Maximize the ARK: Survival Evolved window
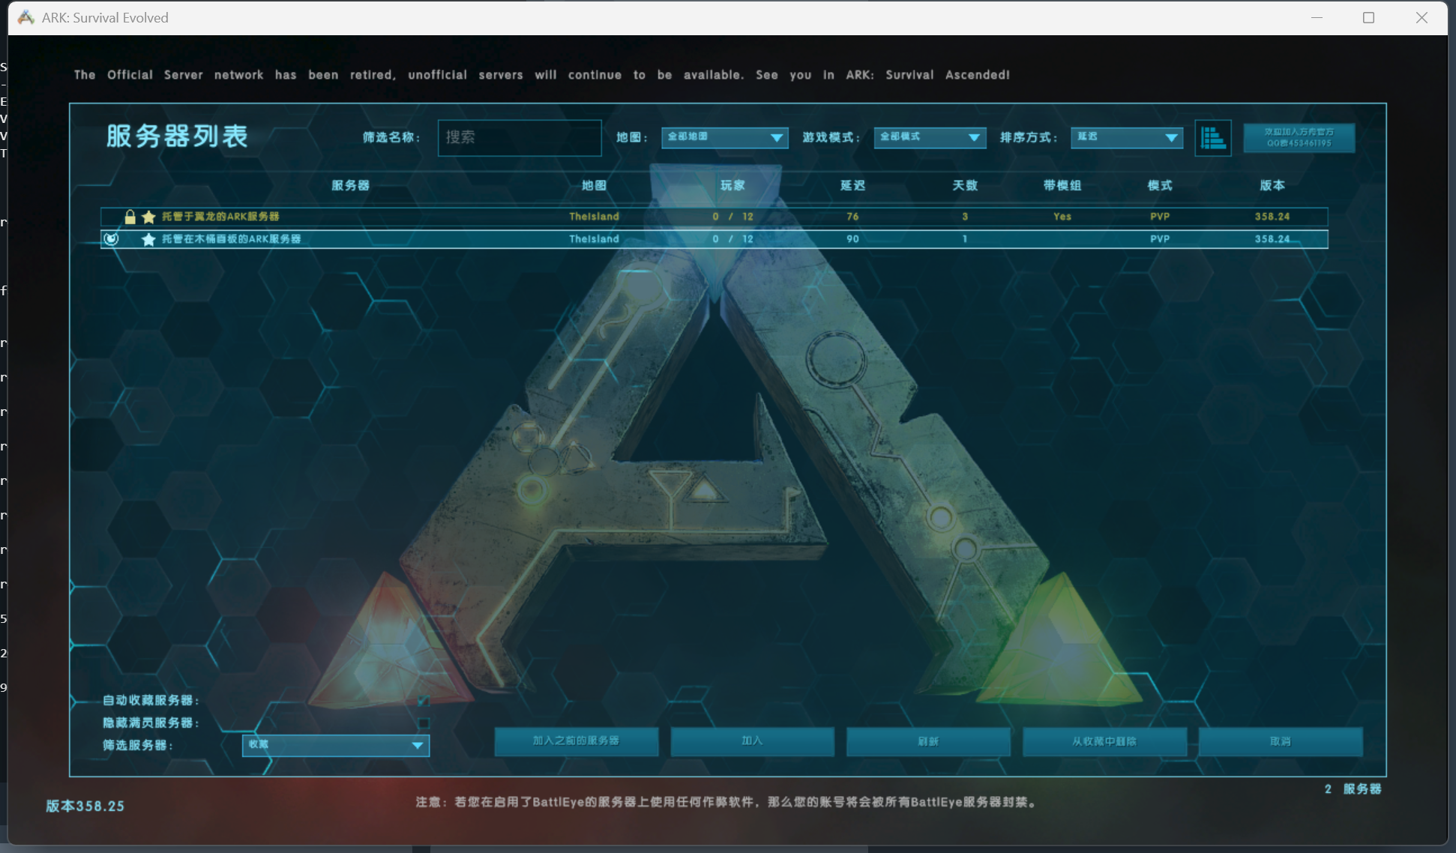 click(x=1368, y=17)
